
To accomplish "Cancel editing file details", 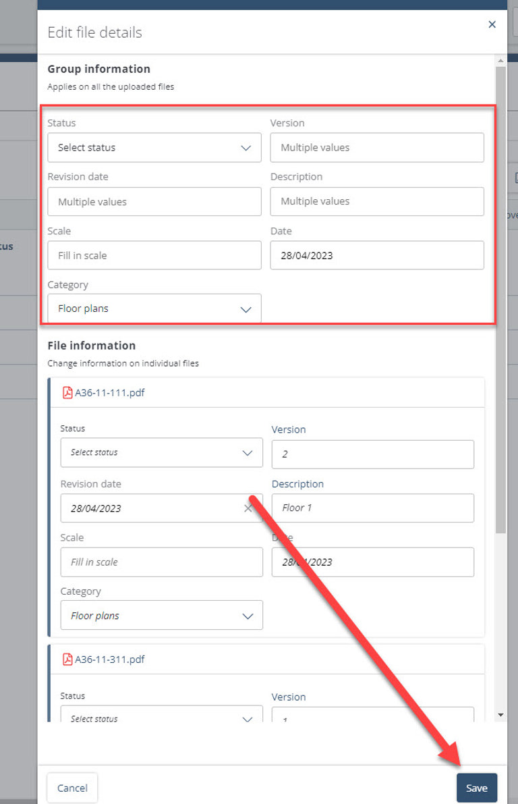I will pos(72,788).
